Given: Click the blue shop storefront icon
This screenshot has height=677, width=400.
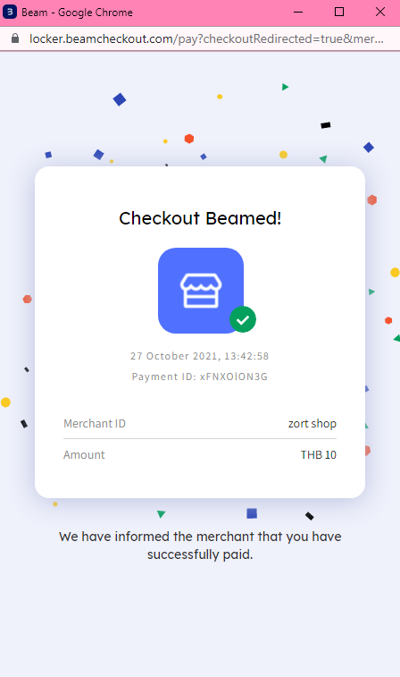Looking at the screenshot, I should point(201,290).
